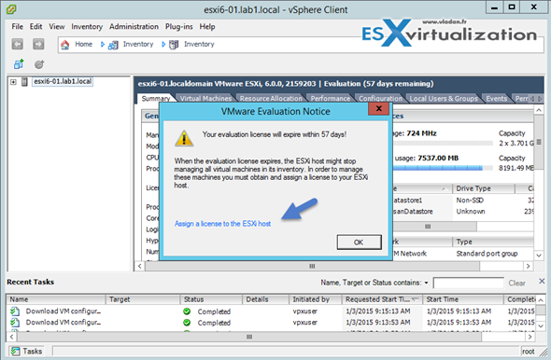Click the memory usage progress bar
This screenshot has height=360, width=551.
[443, 168]
